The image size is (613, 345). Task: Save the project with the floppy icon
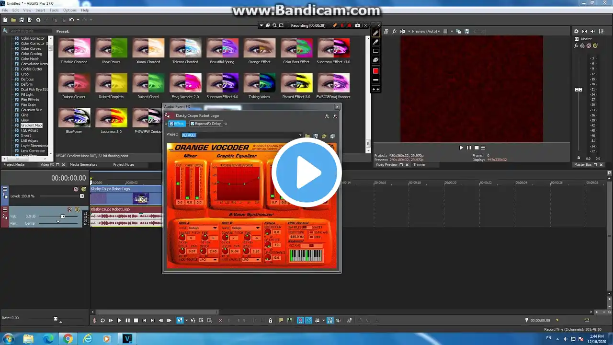click(22, 20)
